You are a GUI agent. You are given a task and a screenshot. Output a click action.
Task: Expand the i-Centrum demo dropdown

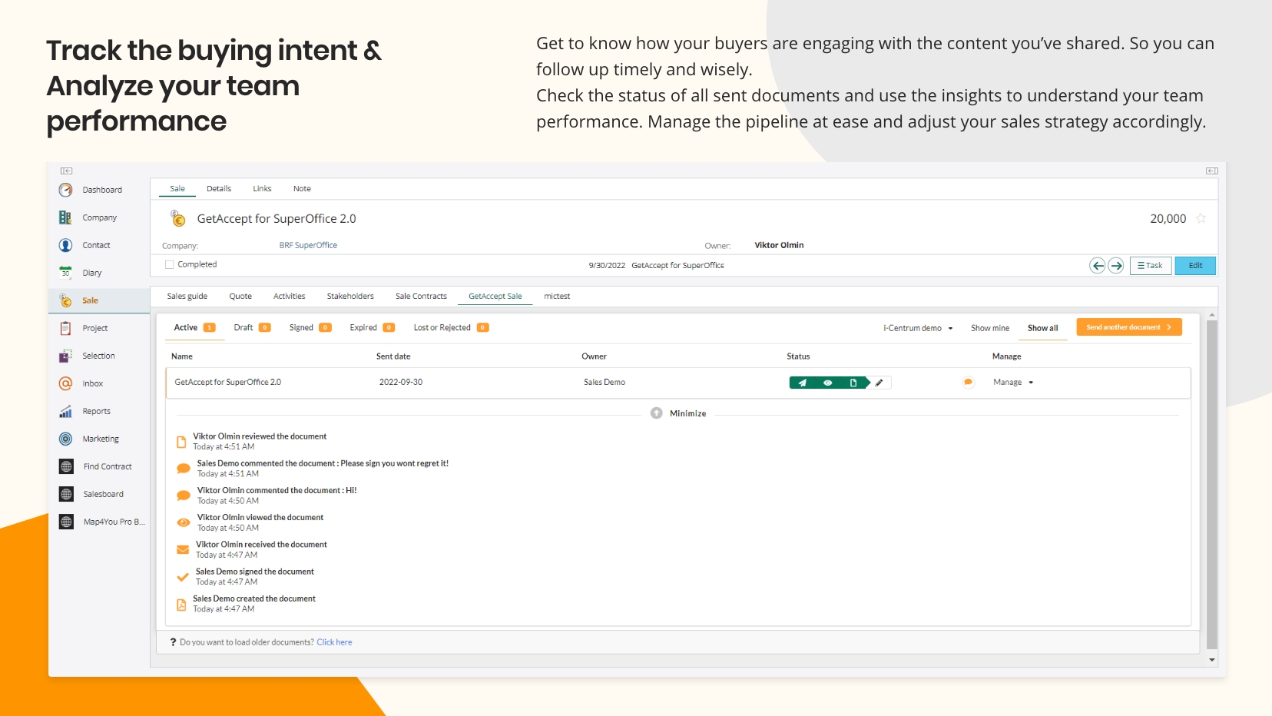pos(918,328)
